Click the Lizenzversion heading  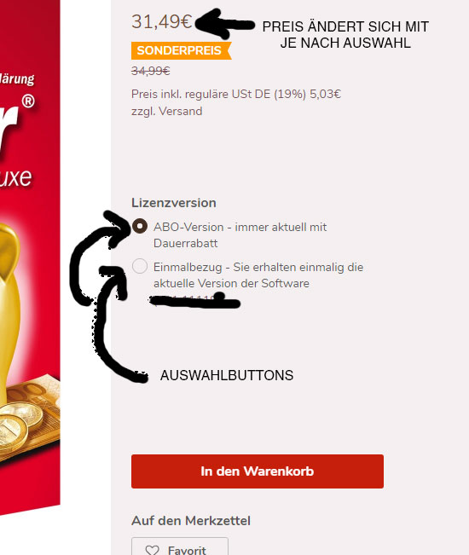(174, 203)
